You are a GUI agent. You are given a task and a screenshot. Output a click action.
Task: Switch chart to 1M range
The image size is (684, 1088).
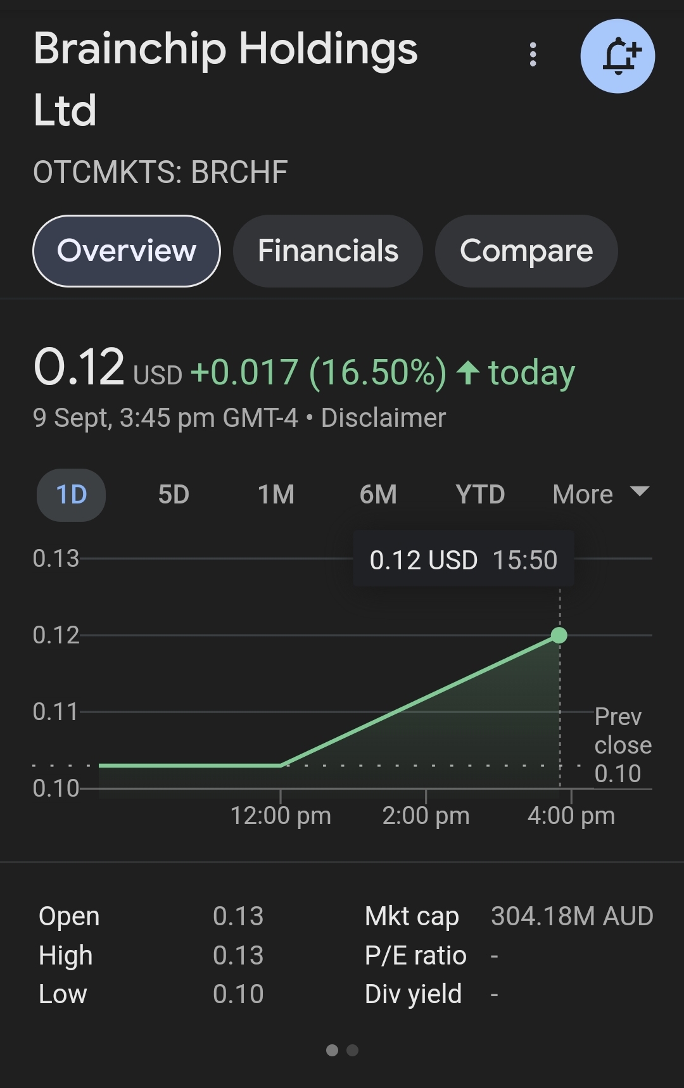(276, 495)
